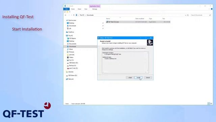Click the Music note icon
216x122 pixels.
[x=67, y=49]
